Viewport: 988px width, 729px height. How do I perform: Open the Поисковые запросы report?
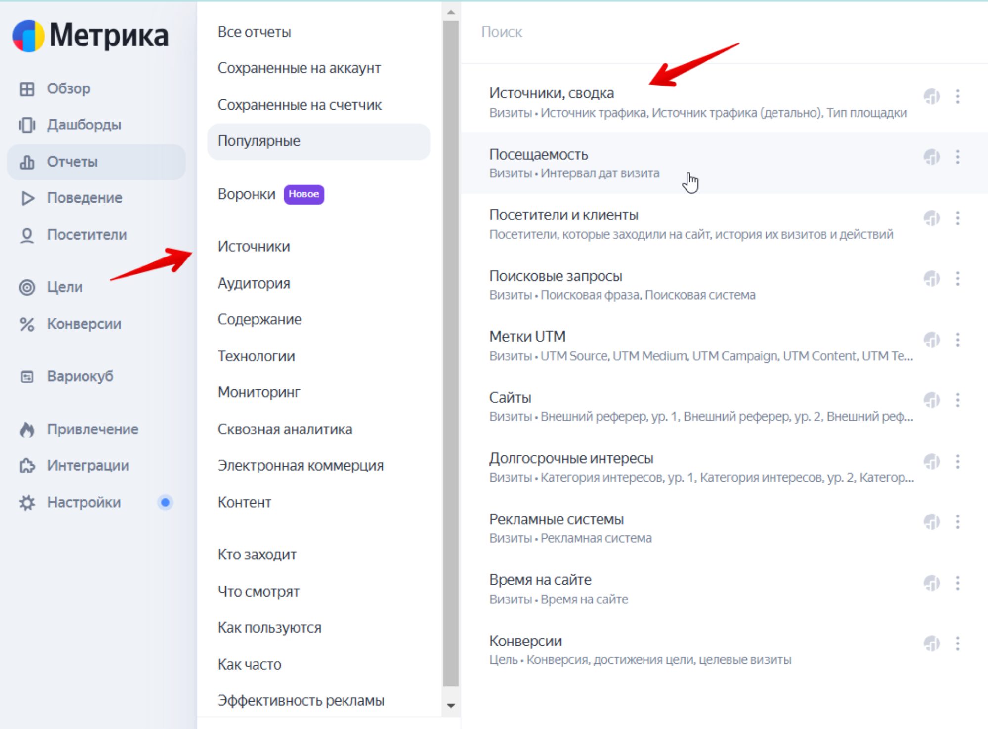point(725,285)
